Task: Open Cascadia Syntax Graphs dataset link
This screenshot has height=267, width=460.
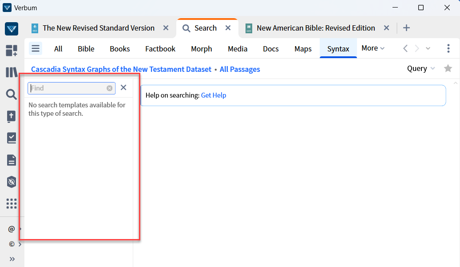Action: pos(121,69)
